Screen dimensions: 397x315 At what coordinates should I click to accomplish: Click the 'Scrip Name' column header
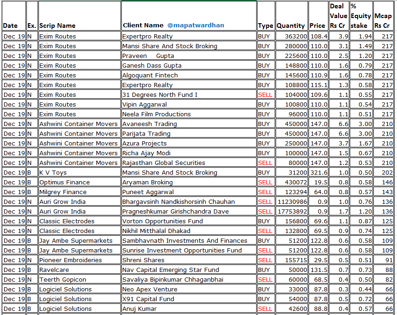[x=80, y=16]
